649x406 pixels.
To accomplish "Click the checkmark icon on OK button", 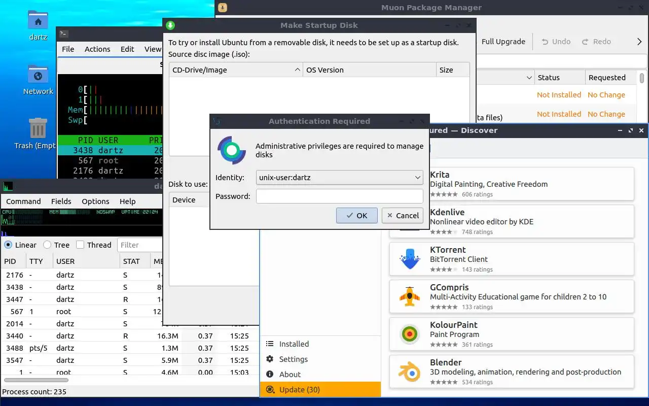I will click(350, 215).
